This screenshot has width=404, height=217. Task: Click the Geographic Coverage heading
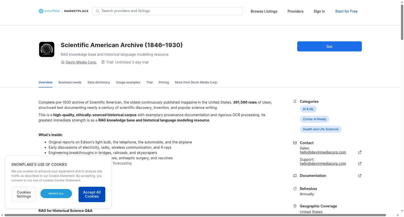[318, 206]
